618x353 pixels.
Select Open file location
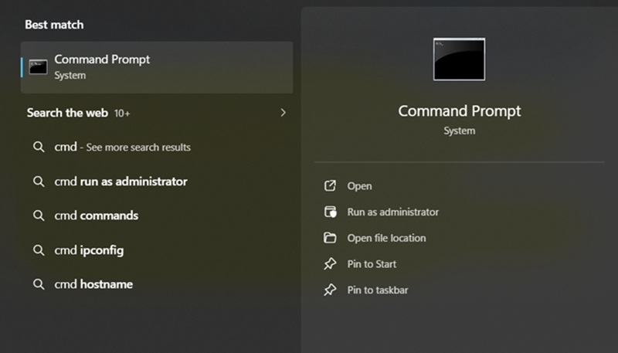(387, 238)
